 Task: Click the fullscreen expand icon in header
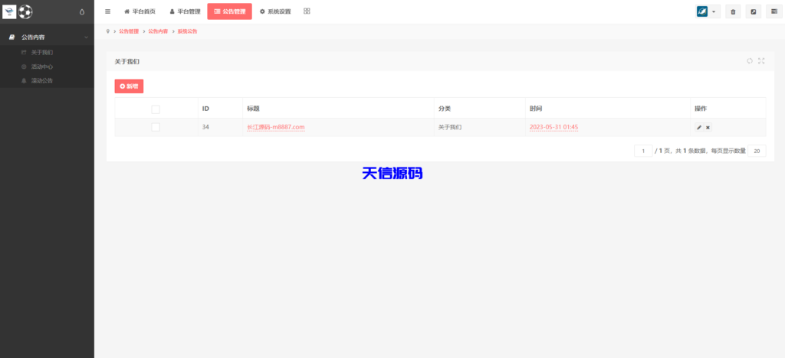(754, 11)
